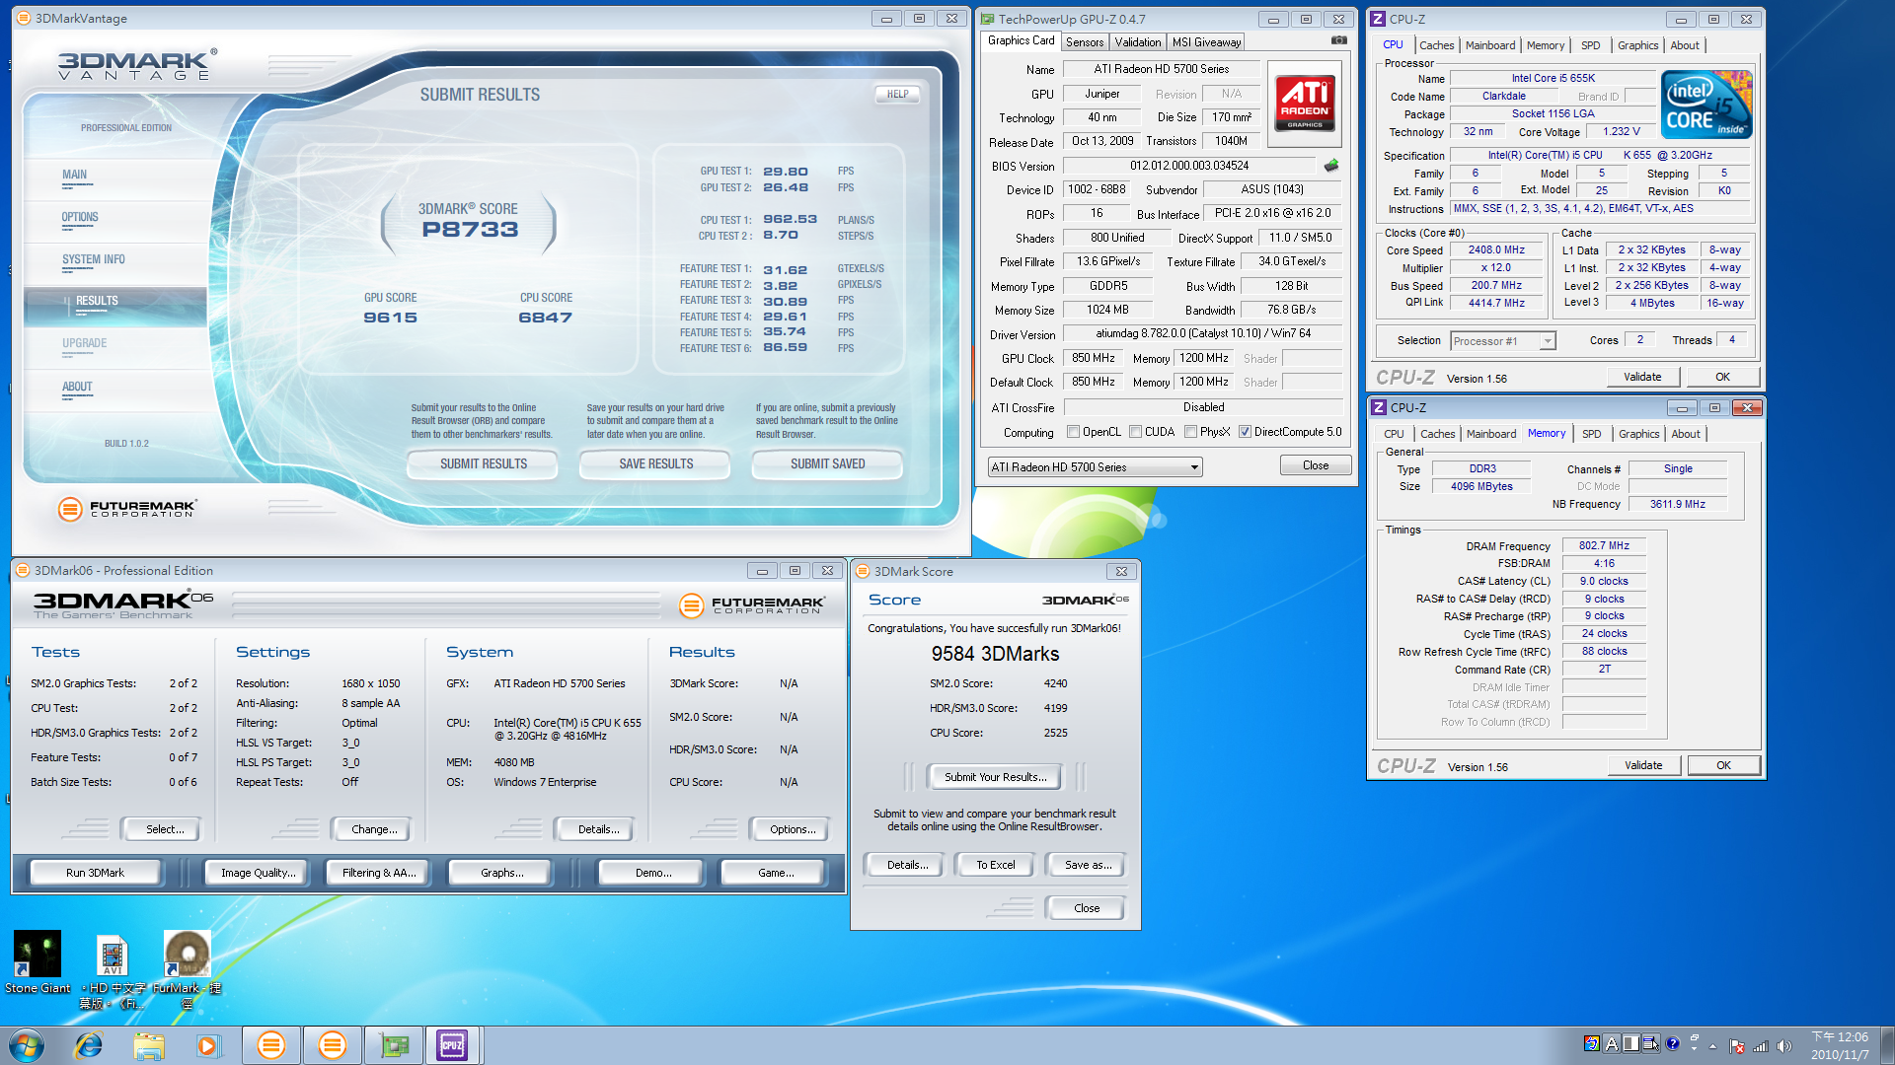Open Filtering & AA... in 3DMark06
This screenshot has width=1895, height=1065.
click(x=379, y=873)
